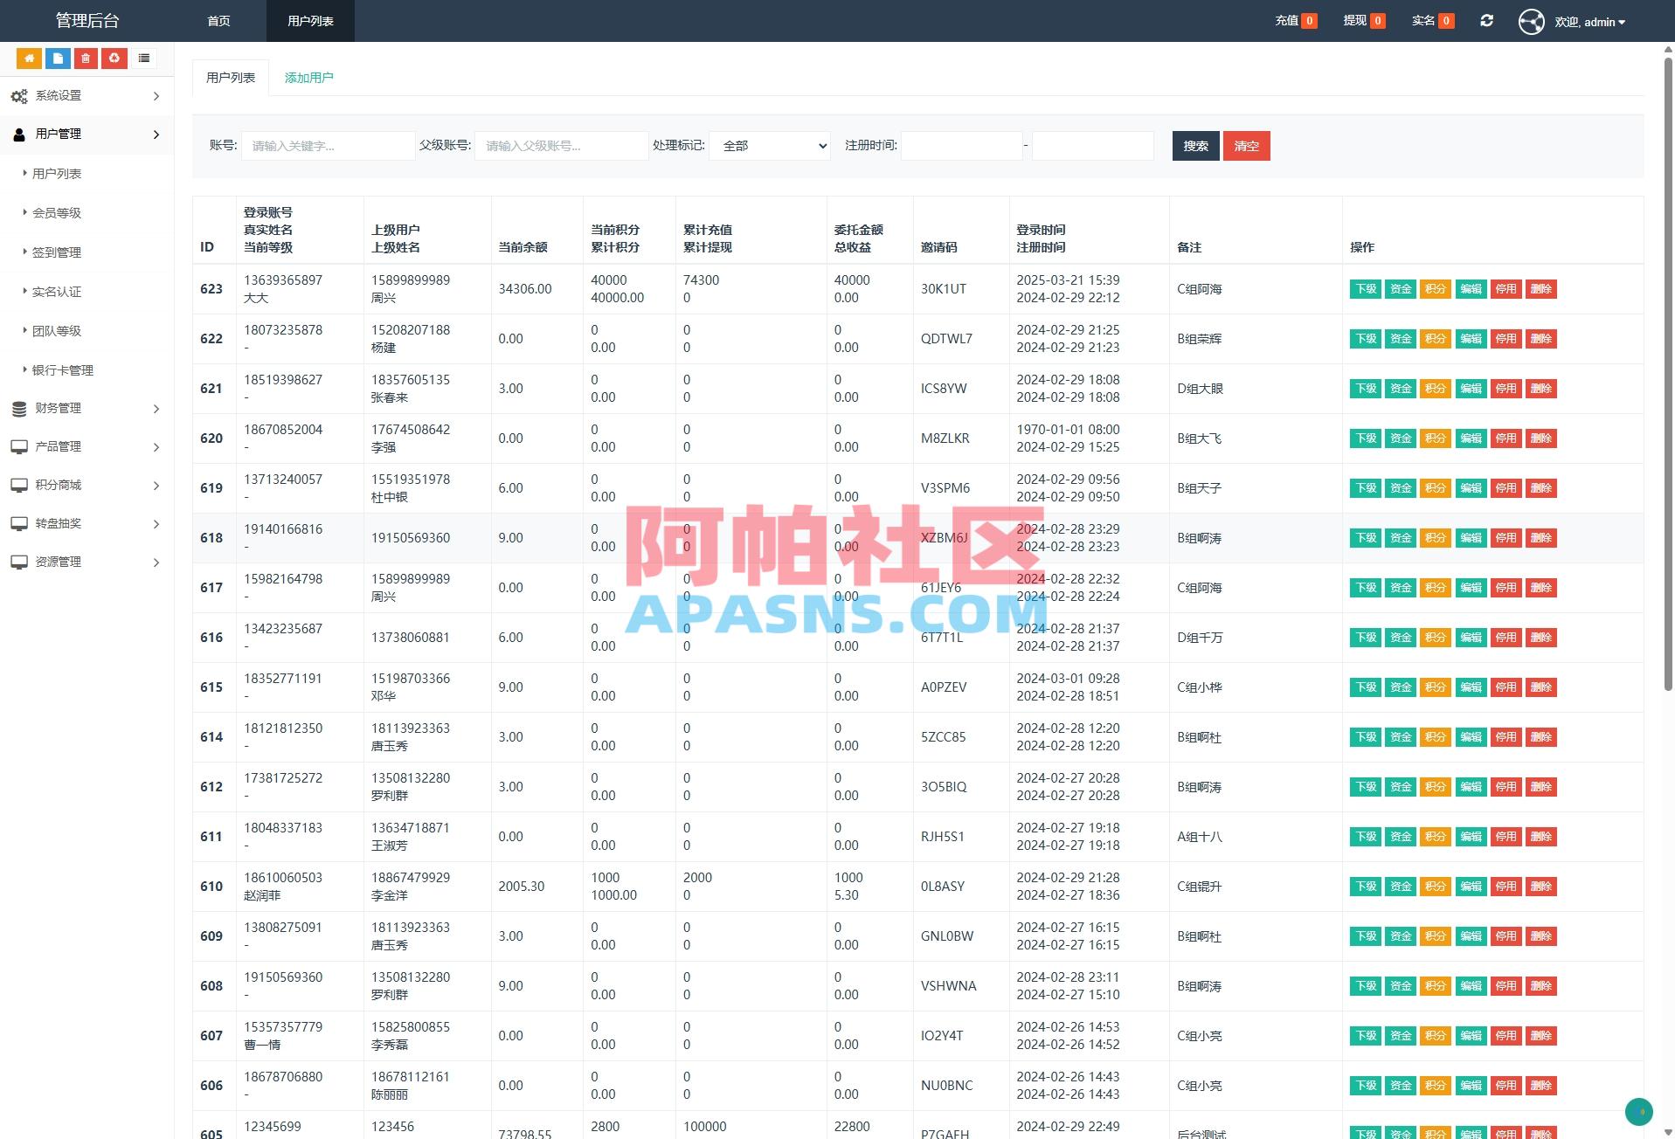Click the blue document icon near the sidebar top
1675x1139 pixels.
click(x=58, y=58)
